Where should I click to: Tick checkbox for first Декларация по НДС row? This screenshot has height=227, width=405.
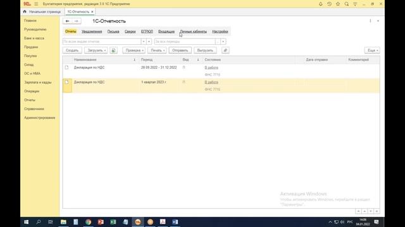pyautogui.click(x=66, y=67)
